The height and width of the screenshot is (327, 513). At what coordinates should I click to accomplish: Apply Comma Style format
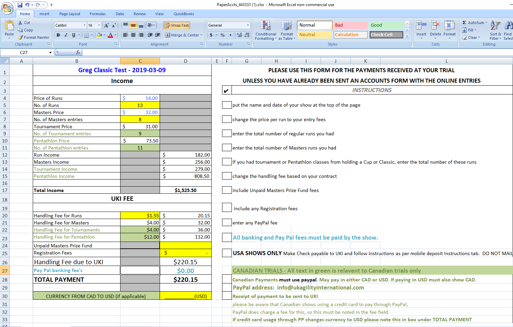click(230, 35)
